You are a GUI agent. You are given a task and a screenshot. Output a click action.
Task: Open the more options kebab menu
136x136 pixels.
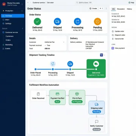pos(106,8)
